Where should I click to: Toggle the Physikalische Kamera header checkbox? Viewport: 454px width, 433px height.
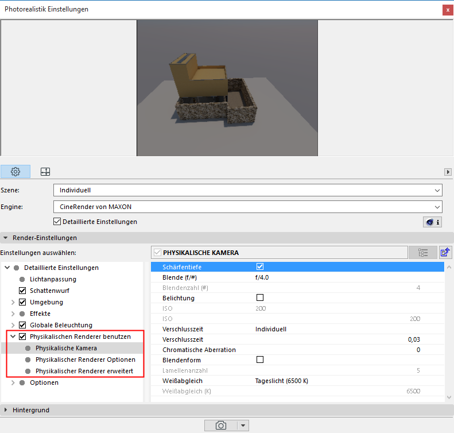tap(157, 253)
